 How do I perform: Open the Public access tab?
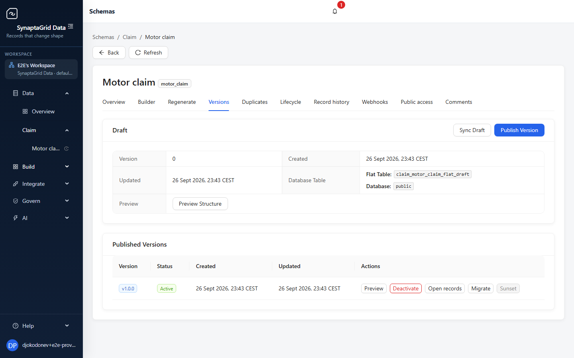point(417,102)
